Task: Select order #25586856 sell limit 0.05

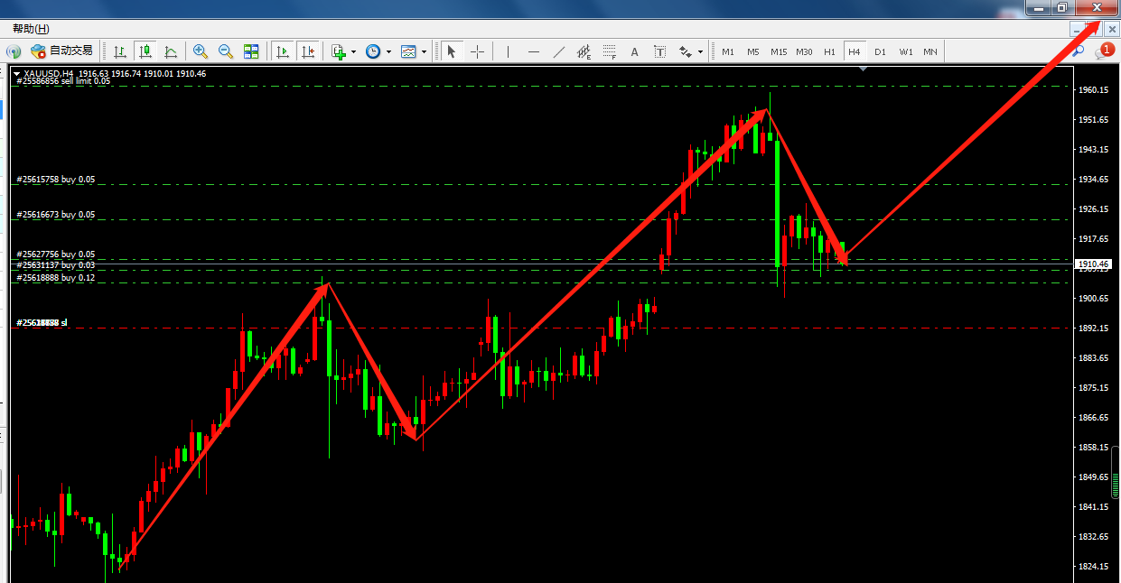Action: point(63,81)
